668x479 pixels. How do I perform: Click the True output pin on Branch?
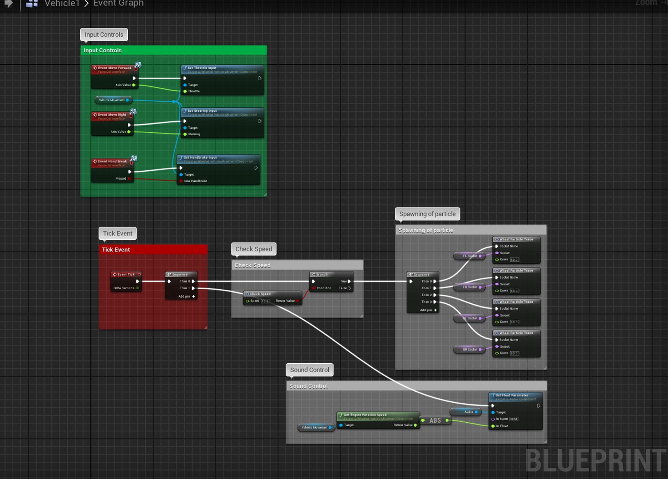coord(349,281)
